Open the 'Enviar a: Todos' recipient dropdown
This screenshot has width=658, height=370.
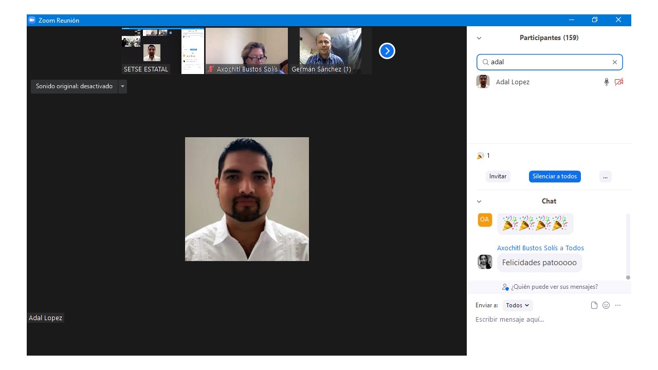click(x=517, y=305)
